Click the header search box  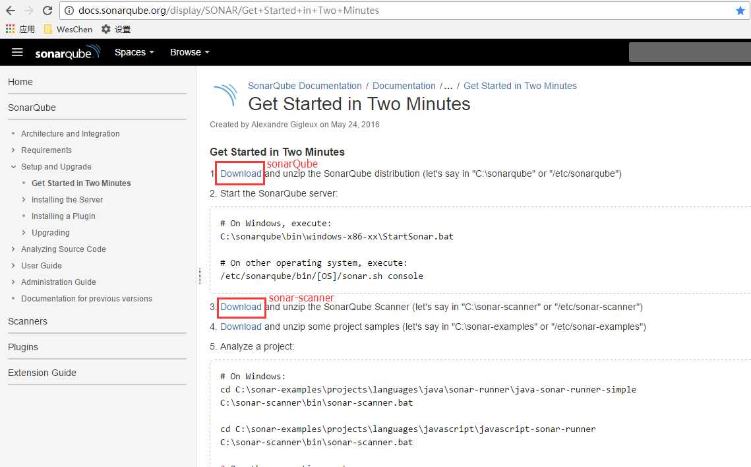click(x=690, y=52)
